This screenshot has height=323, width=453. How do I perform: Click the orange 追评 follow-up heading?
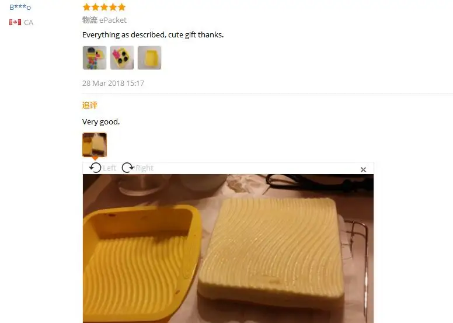point(90,105)
